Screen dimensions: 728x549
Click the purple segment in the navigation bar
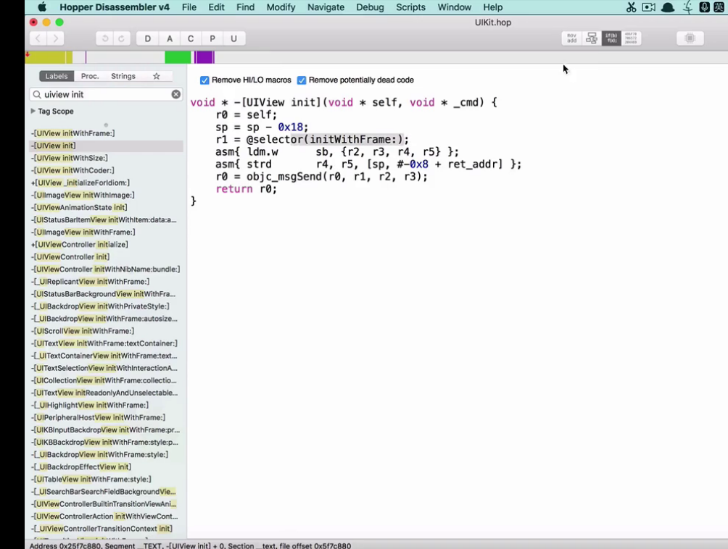point(204,57)
